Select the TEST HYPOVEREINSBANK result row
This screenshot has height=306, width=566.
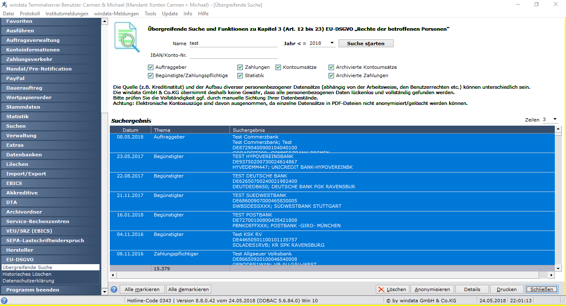point(332,162)
